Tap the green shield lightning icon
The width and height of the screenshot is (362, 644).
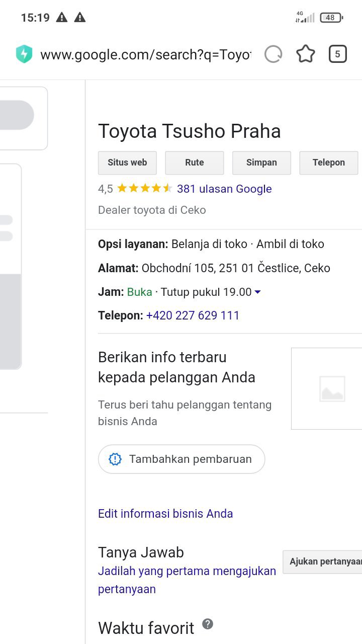pyautogui.click(x=24, y=54)
